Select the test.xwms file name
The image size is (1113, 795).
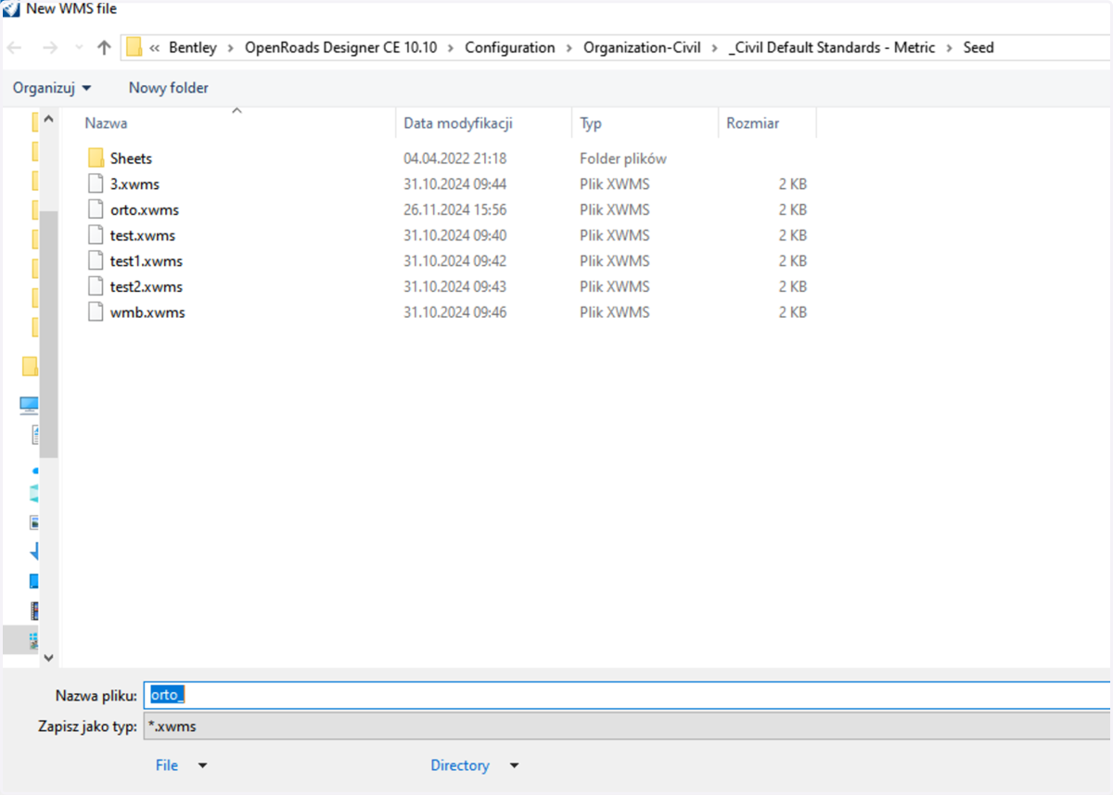143,235
